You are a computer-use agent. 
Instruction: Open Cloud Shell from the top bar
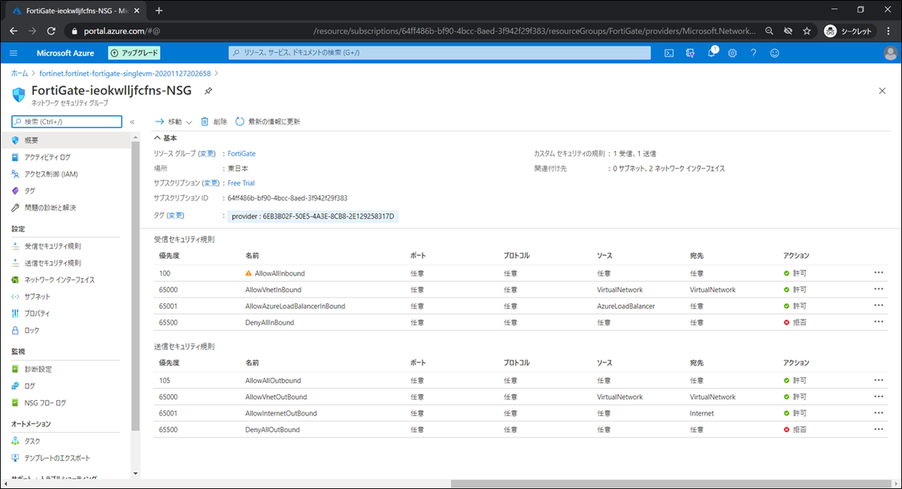coord(668,53)
